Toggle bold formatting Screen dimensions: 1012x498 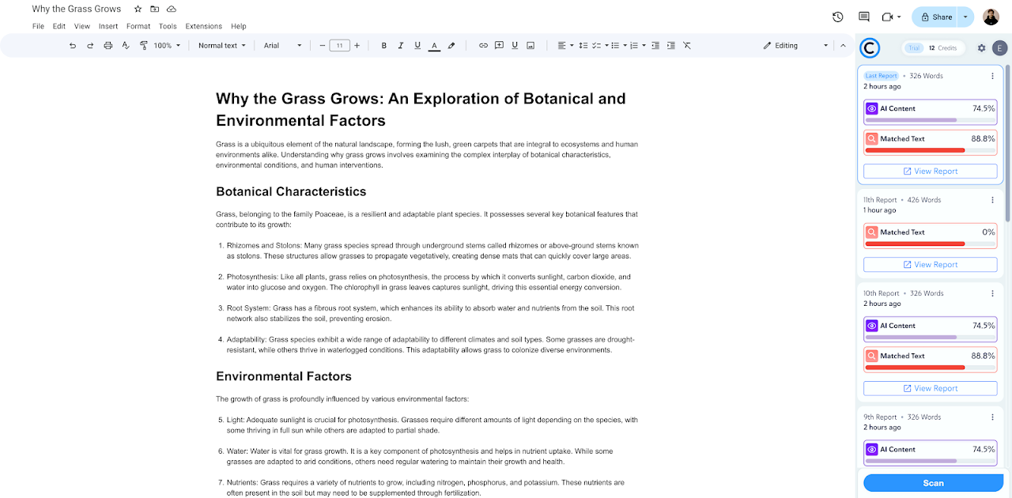tap(384, 46)
